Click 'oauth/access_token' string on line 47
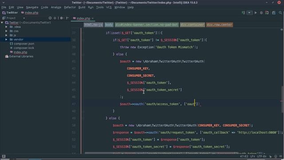 [x=163, y=104]
